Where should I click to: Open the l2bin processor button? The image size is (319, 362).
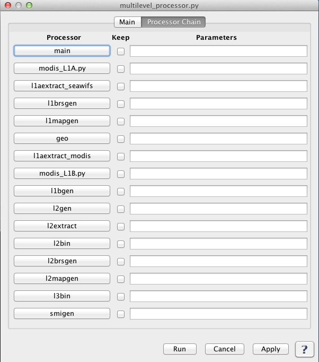coord(62,244)
